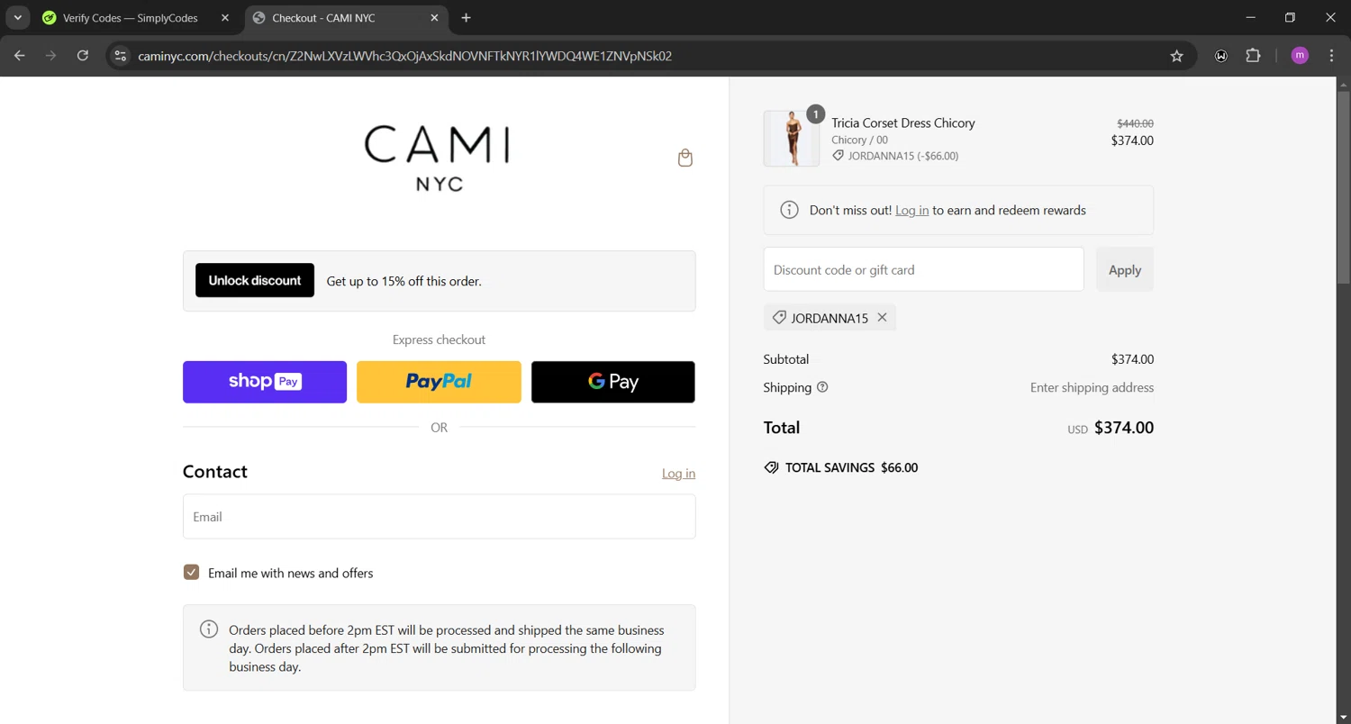Image resolution: width=1351 pixels, height=724 pixels.
Task: Click the $440.00 original price
Action: [1135, 123]
